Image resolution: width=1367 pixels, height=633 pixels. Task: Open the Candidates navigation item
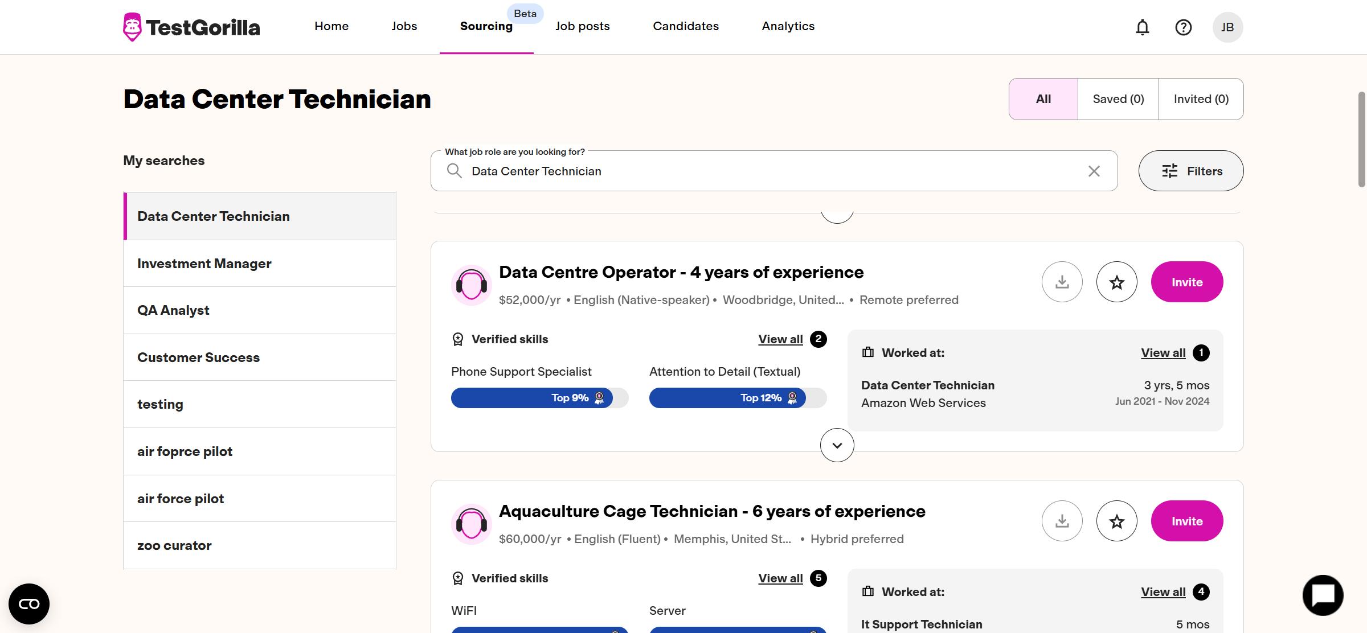tap(685, 26)
